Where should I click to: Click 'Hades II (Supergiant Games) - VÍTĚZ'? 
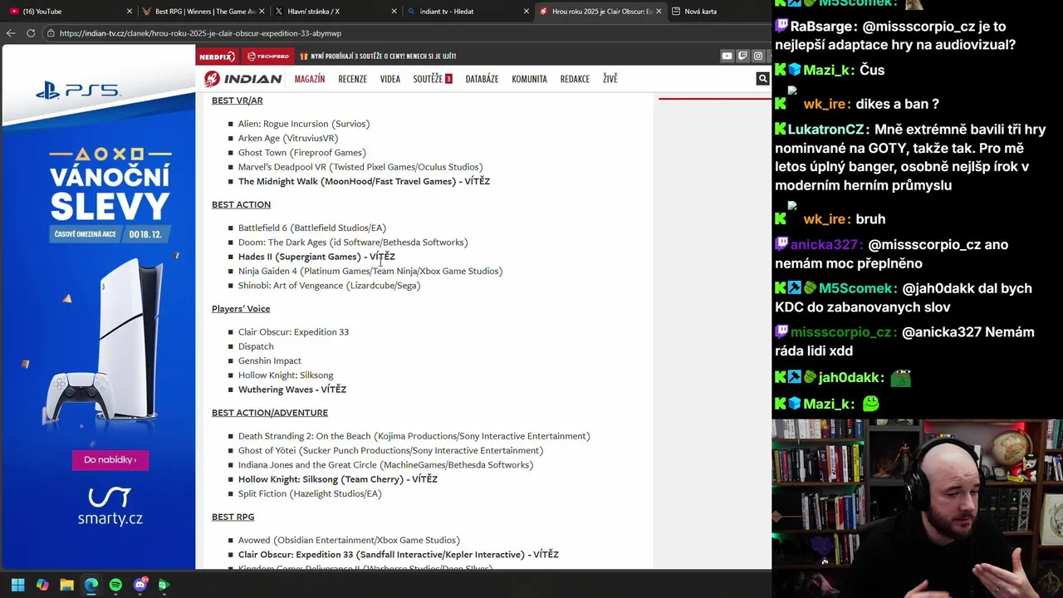(x=316, y=257)
